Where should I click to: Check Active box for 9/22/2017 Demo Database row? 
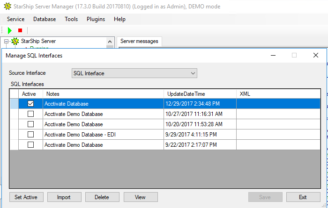point(30,144)
